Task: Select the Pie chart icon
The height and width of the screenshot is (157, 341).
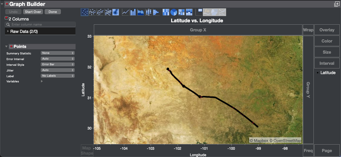Action: [x=174, y=12]
